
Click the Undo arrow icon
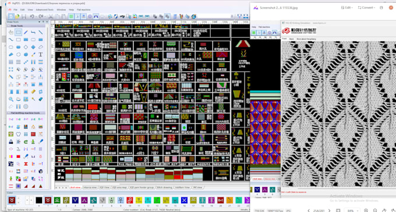(x=32, y=17)
